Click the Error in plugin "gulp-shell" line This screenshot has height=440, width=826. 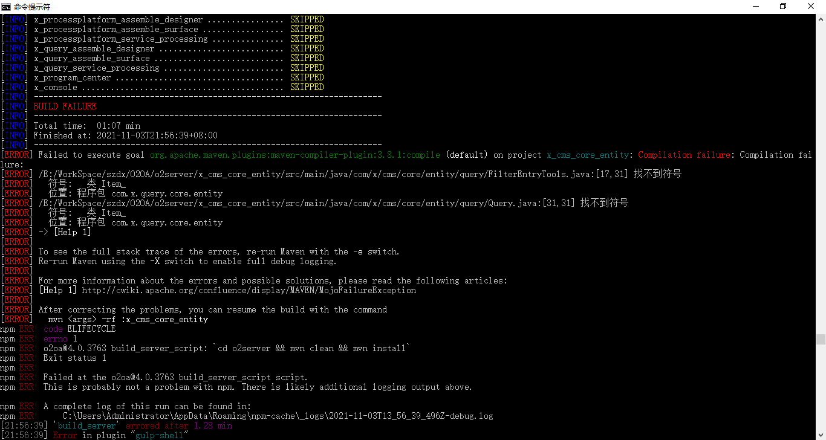pyautogui.click(x=94, y=435)
